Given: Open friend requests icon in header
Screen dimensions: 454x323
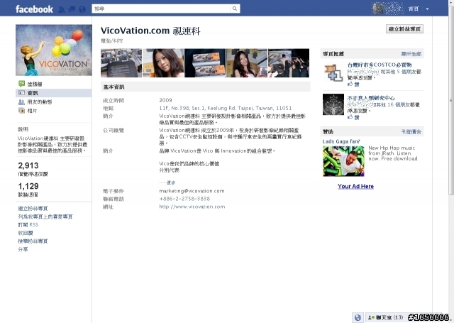Looking at the screenshot, I should click(62, 9).
